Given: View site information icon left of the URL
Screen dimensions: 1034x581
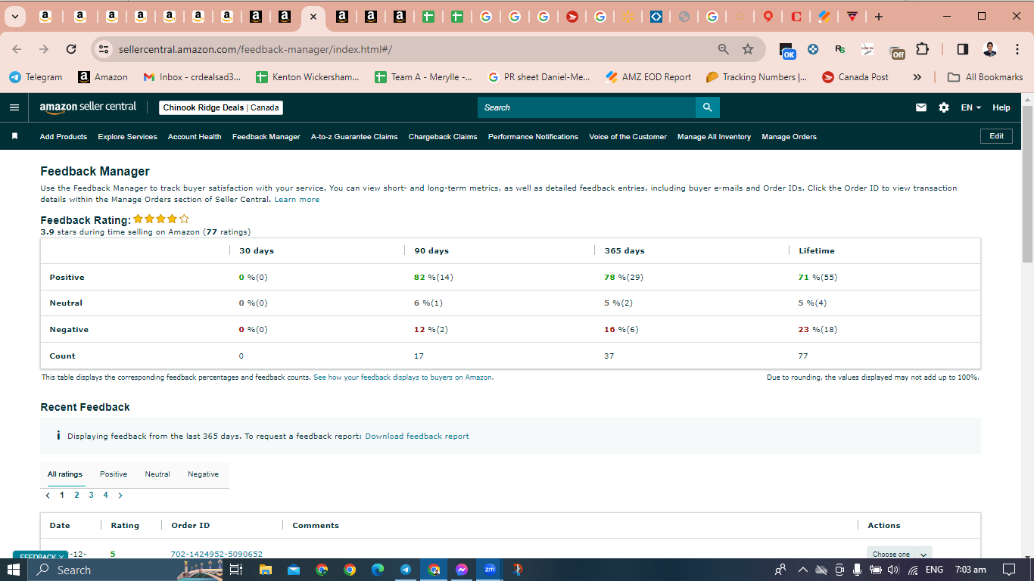Looking at the screenshot, I should [104, 49].
